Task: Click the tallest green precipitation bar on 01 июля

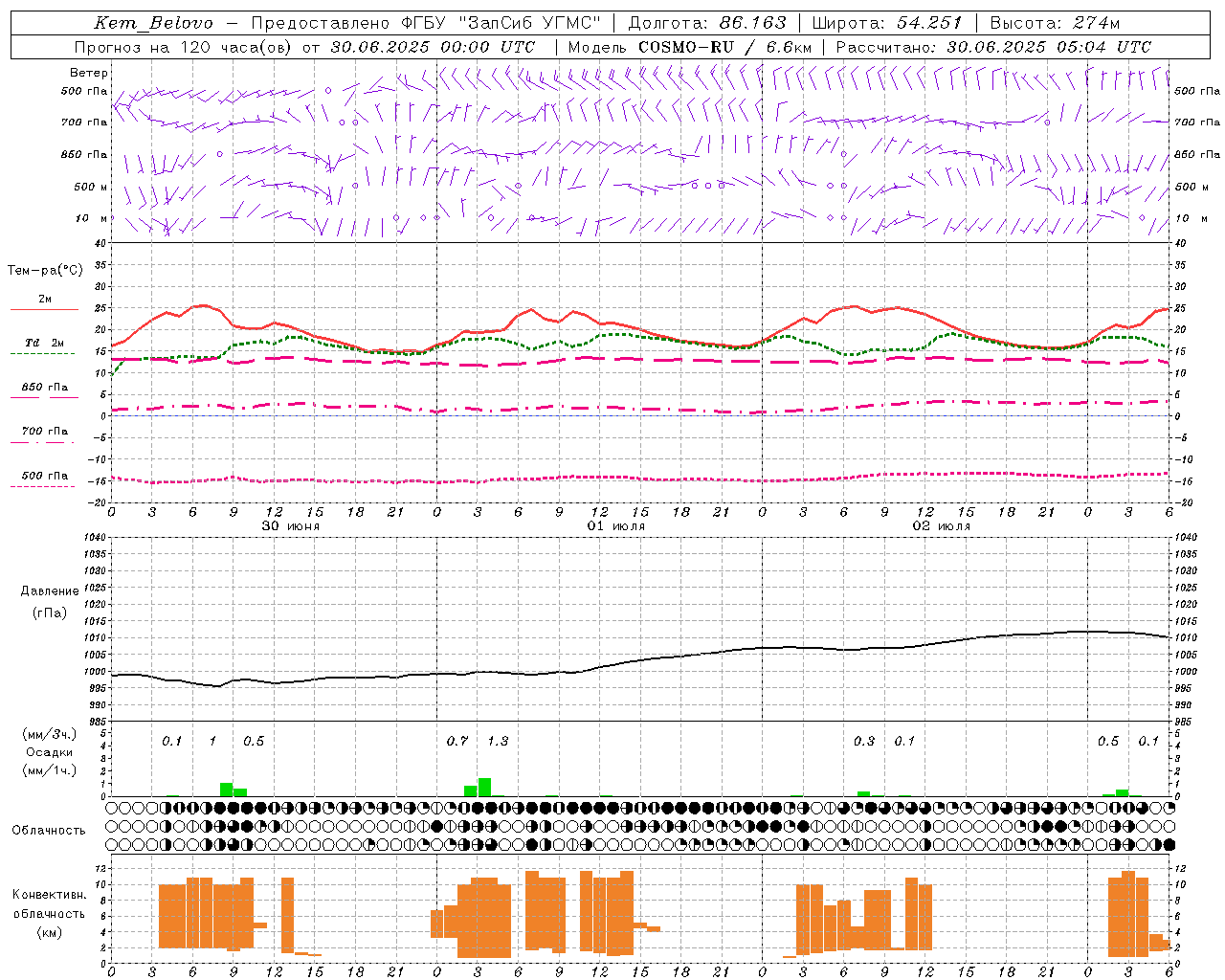Action: click(484, 787)
